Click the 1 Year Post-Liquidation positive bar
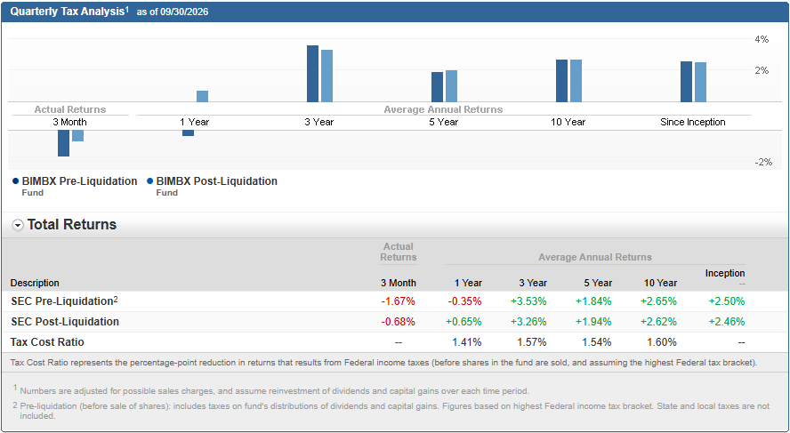 pos(203,97)
